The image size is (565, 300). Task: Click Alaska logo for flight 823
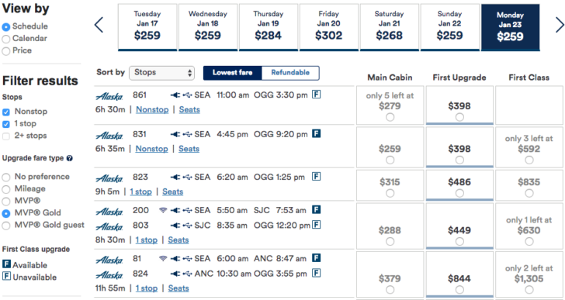109,178
